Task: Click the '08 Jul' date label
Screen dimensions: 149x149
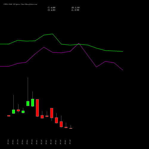Action: 60,142
